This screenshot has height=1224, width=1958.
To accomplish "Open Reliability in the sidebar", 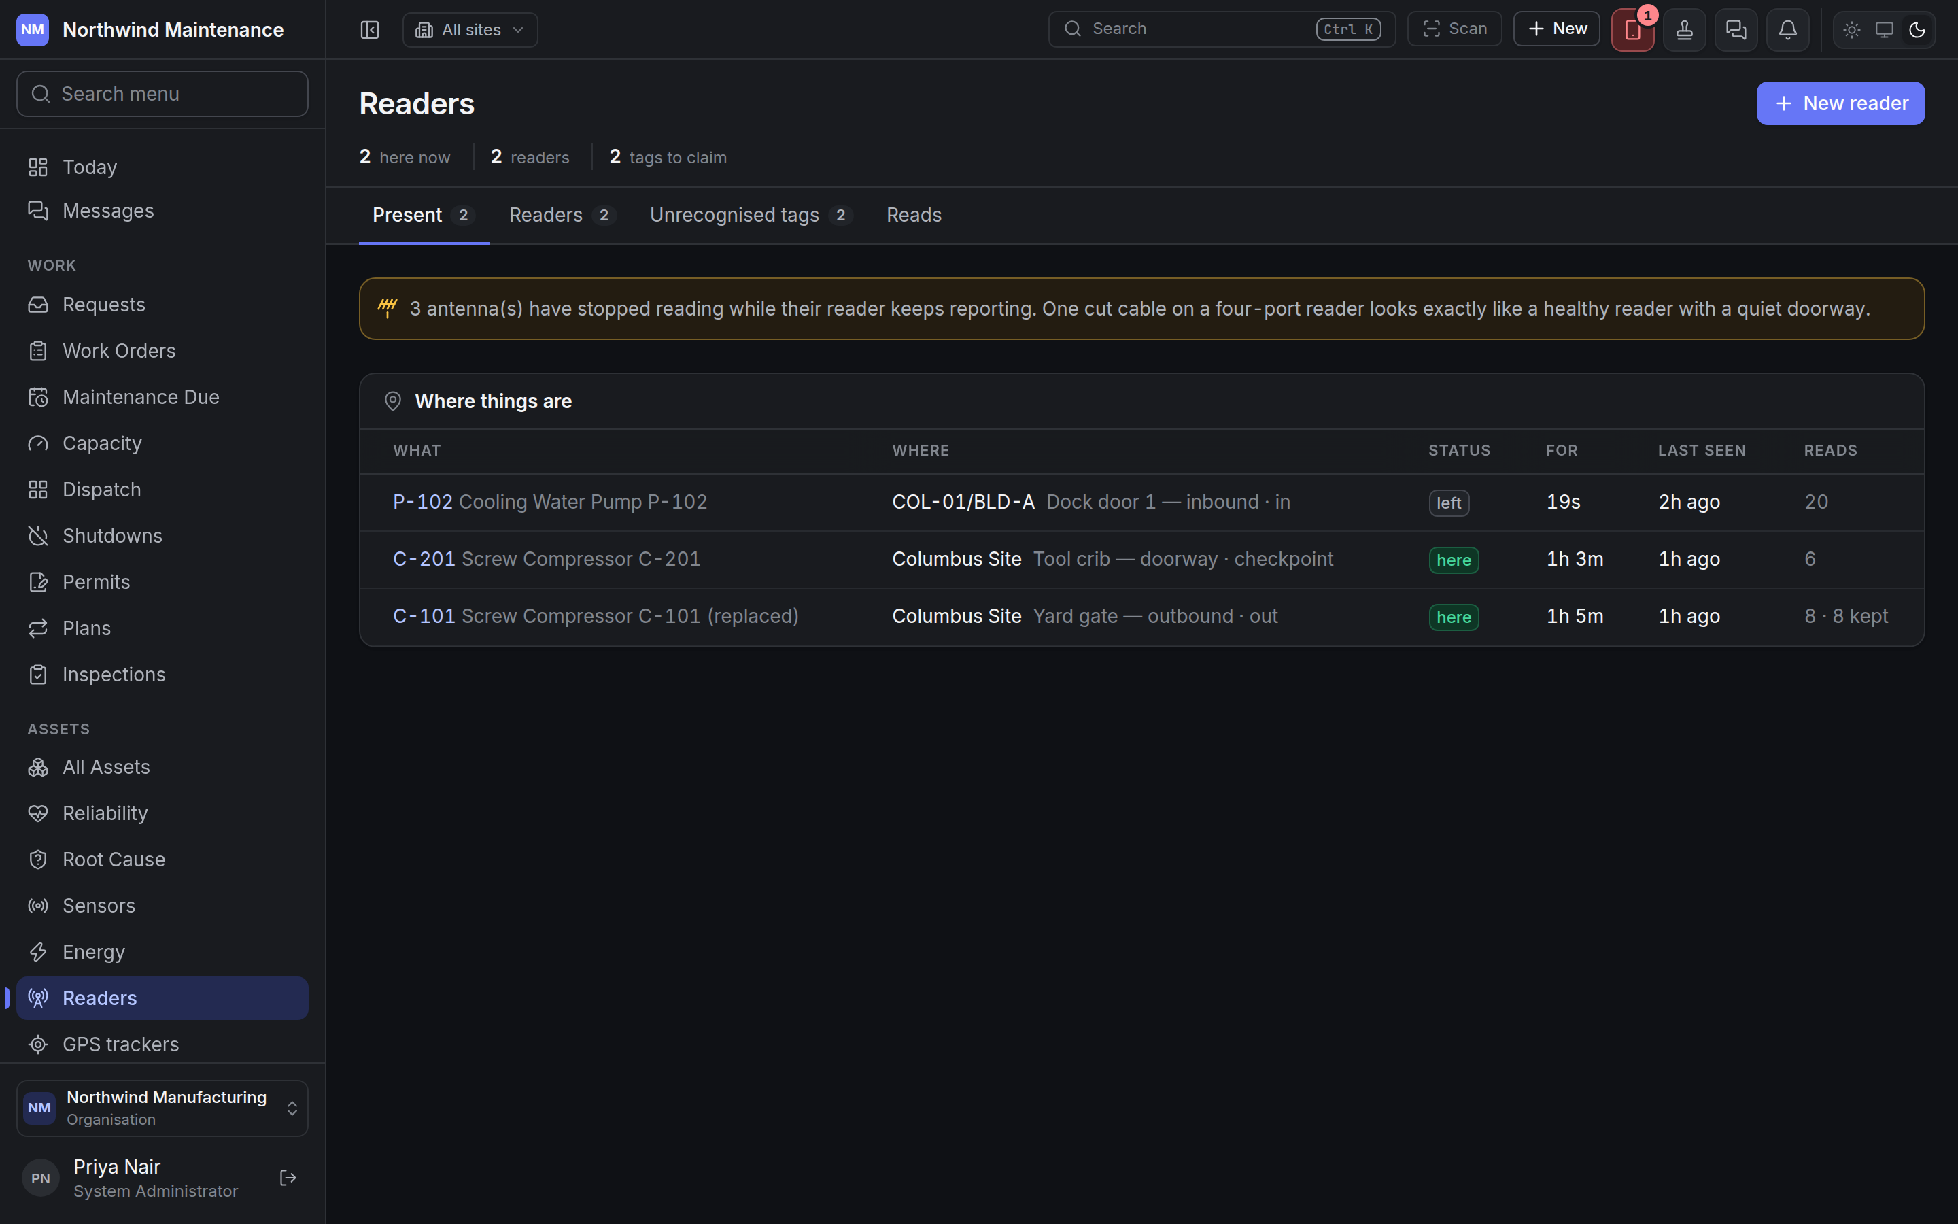I will point(162,813).
